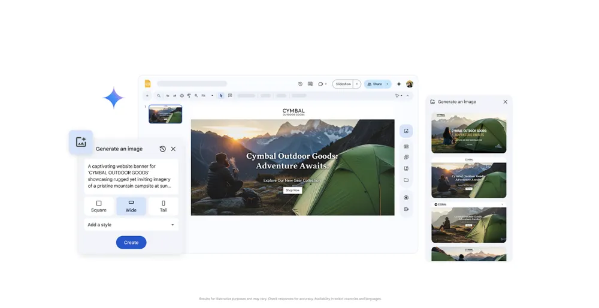Screen dimensions: 599x308
Task: Select the arrow cursor tool
Action: (221, 96)
